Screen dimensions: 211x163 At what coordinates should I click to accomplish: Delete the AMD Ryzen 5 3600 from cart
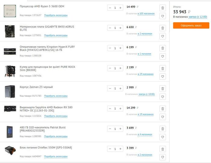(x=162, y=8)
